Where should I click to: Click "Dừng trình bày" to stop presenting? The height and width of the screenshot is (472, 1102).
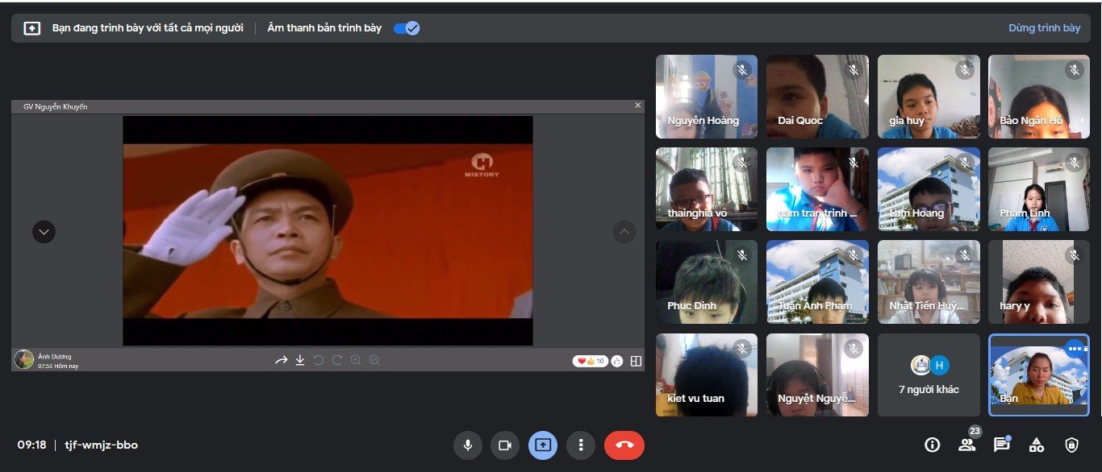(x=1044, y=28)
